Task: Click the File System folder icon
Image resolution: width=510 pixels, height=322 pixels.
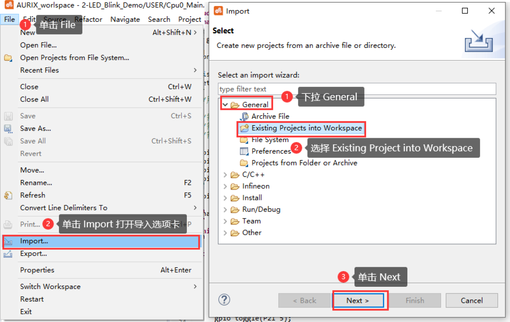Action: tap(244, 140)
